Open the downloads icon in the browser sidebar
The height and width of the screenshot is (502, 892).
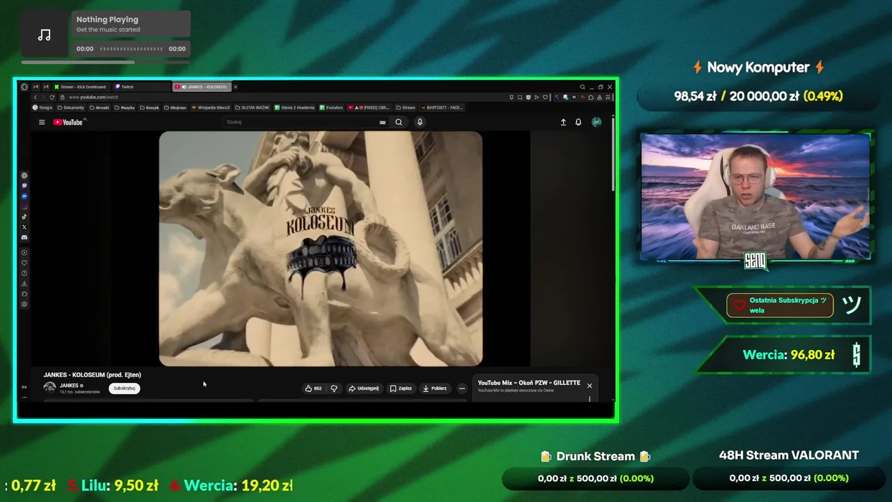pyautogui.click(x=24, y=284)
